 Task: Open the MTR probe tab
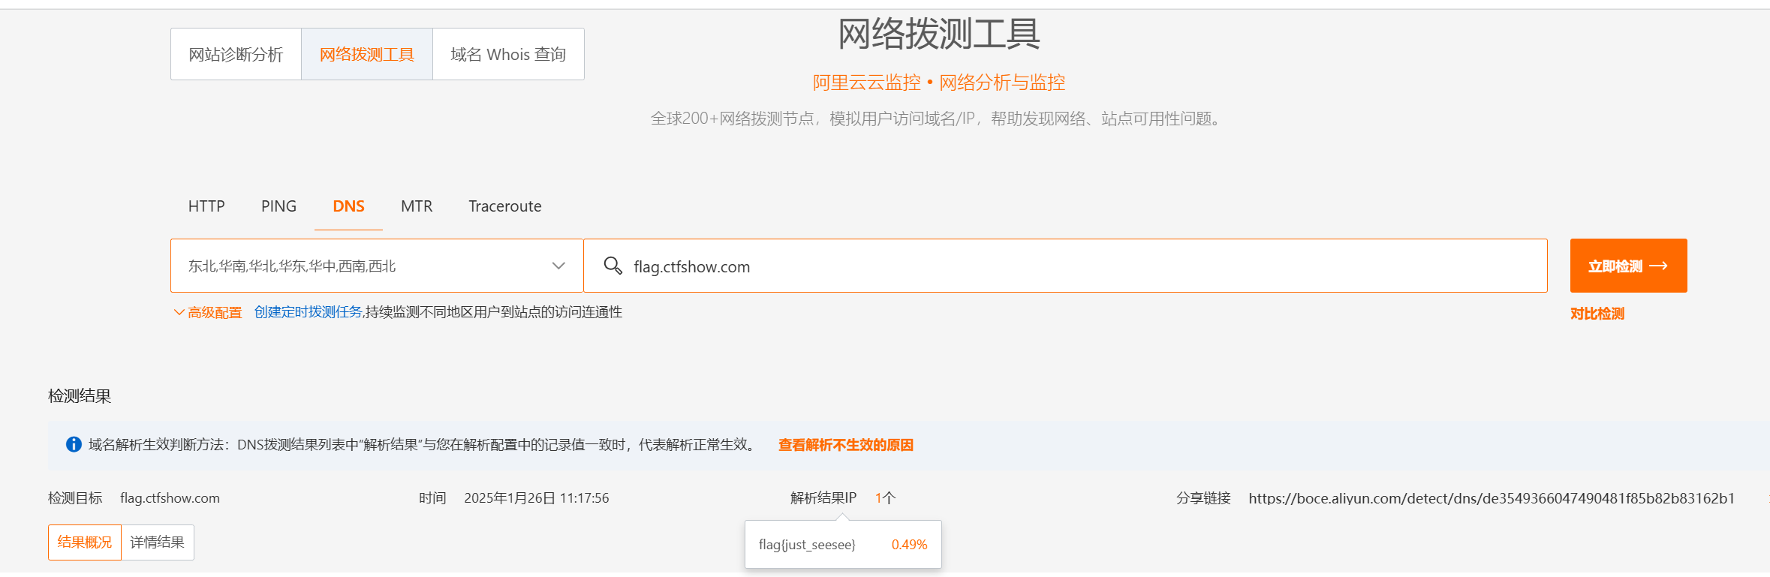[x=417, y=206]
